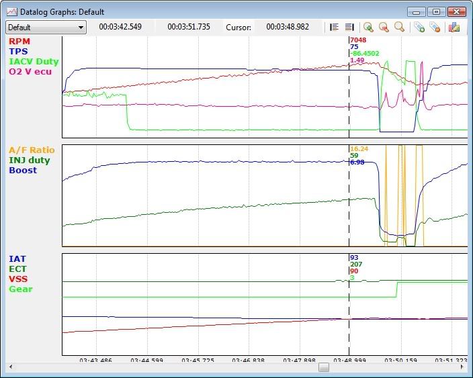The height and width of the screenshot is (378, 473).
Task: Click the RPM cursor value 7048
Action: 358,40
